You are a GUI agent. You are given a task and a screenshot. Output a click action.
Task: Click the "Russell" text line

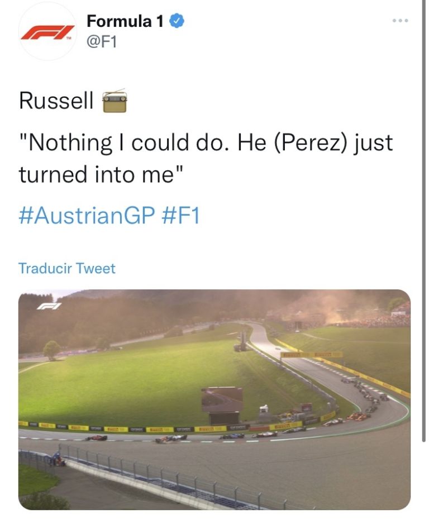56,101
